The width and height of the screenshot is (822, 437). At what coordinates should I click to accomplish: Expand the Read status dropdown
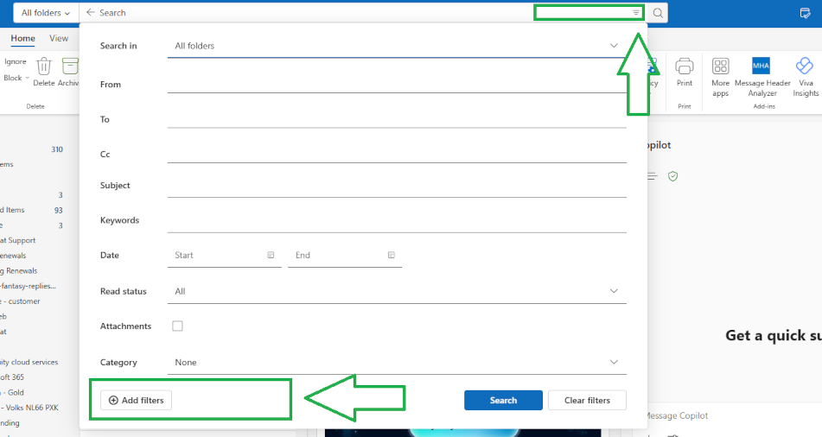coord(614,291)
